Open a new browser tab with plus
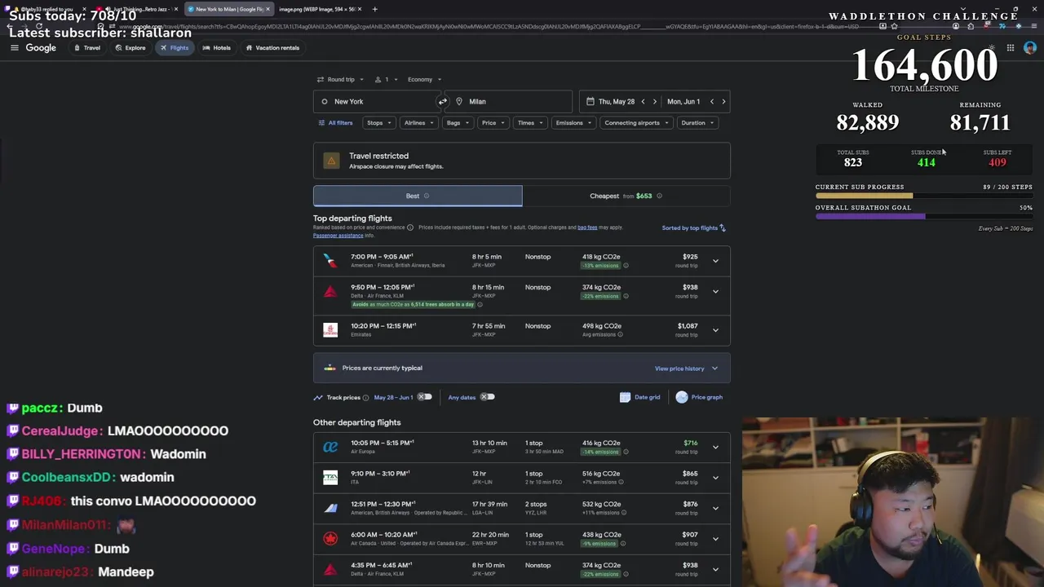 click(x=374, y=9)
